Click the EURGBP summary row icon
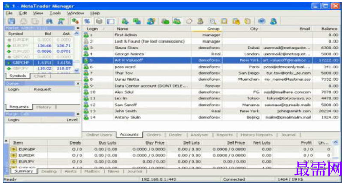This screenshot has width=352, height=185. click(x=14, y=149)
